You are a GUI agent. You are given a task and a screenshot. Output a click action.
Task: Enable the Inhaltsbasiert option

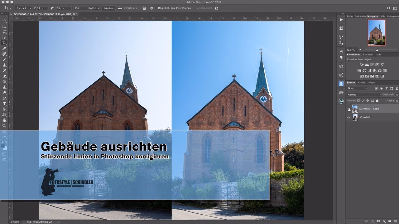[195, 8]
